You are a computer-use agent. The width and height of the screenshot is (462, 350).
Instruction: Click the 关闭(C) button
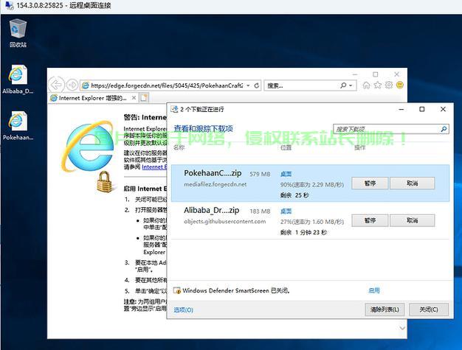429,309
